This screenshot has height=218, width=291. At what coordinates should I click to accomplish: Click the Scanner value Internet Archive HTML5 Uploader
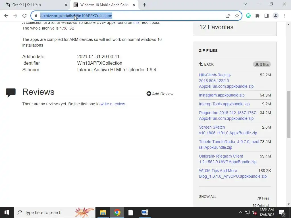tap(117, 70)
